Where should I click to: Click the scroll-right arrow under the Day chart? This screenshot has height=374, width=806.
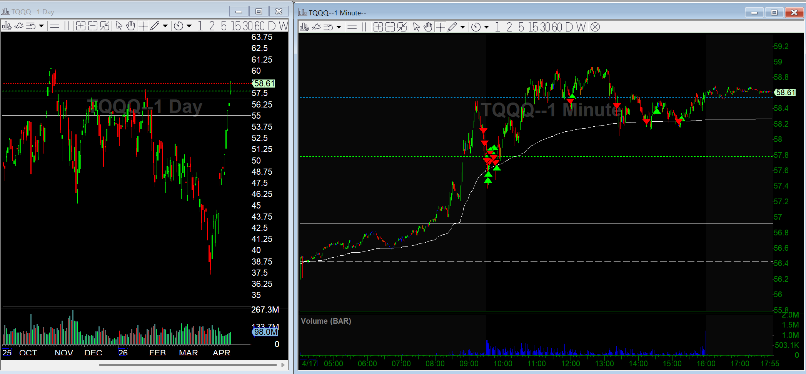283,365
